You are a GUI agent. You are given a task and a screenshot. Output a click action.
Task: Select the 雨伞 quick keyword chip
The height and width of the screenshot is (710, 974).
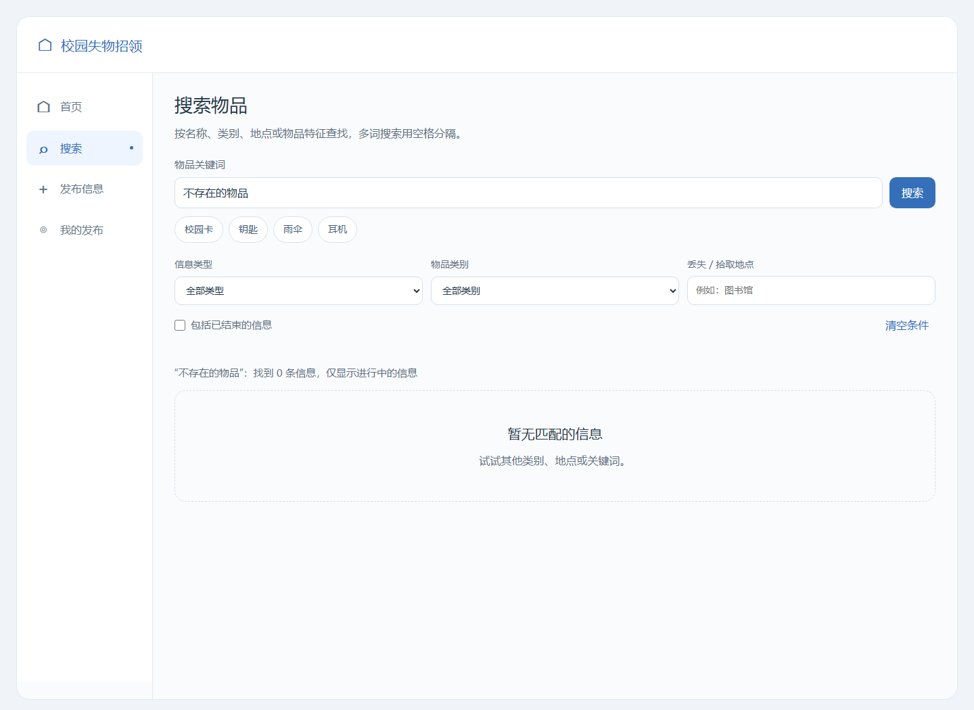point(293,229)
